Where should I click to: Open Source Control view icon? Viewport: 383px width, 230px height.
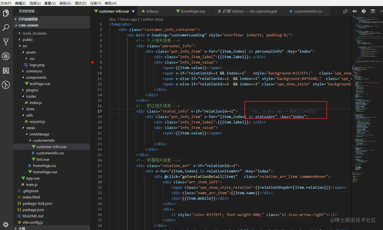click(6, 42)
